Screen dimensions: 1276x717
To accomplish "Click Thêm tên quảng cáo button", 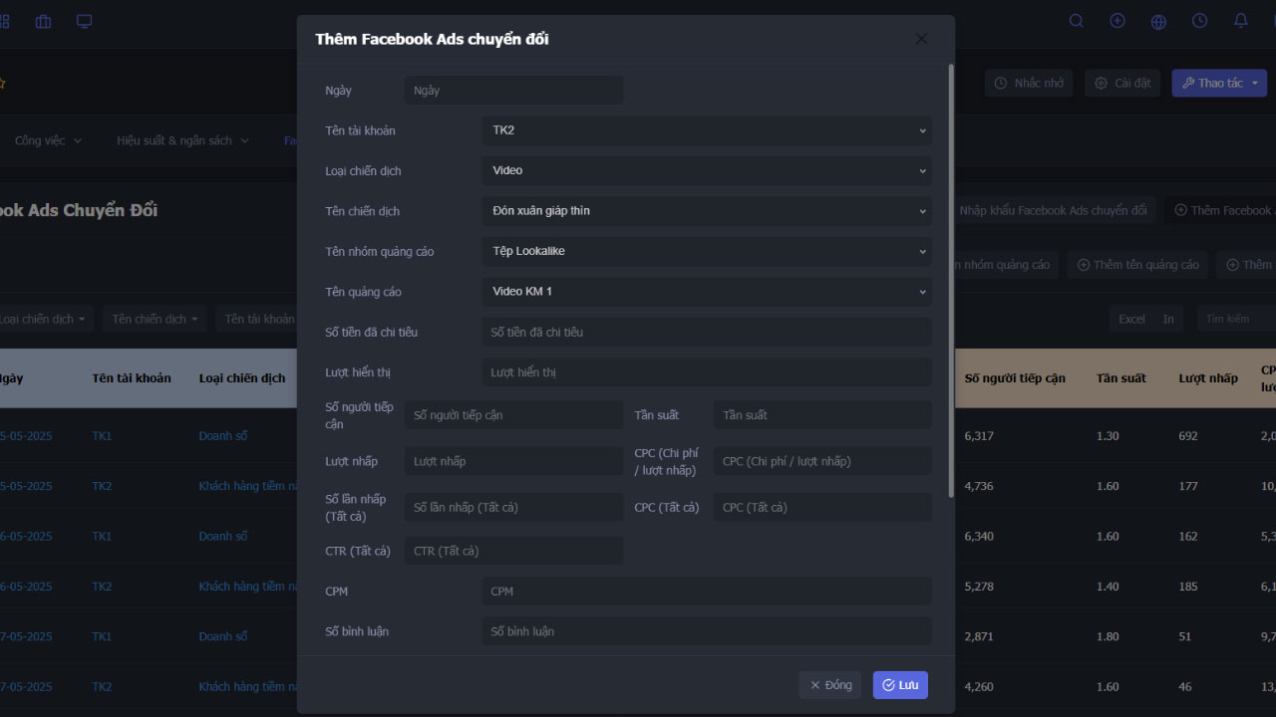I will (1137, 265).
